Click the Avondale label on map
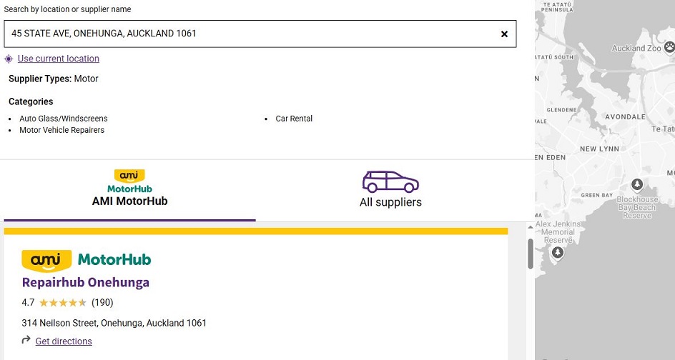675x360 pixels. pos(625,116)
